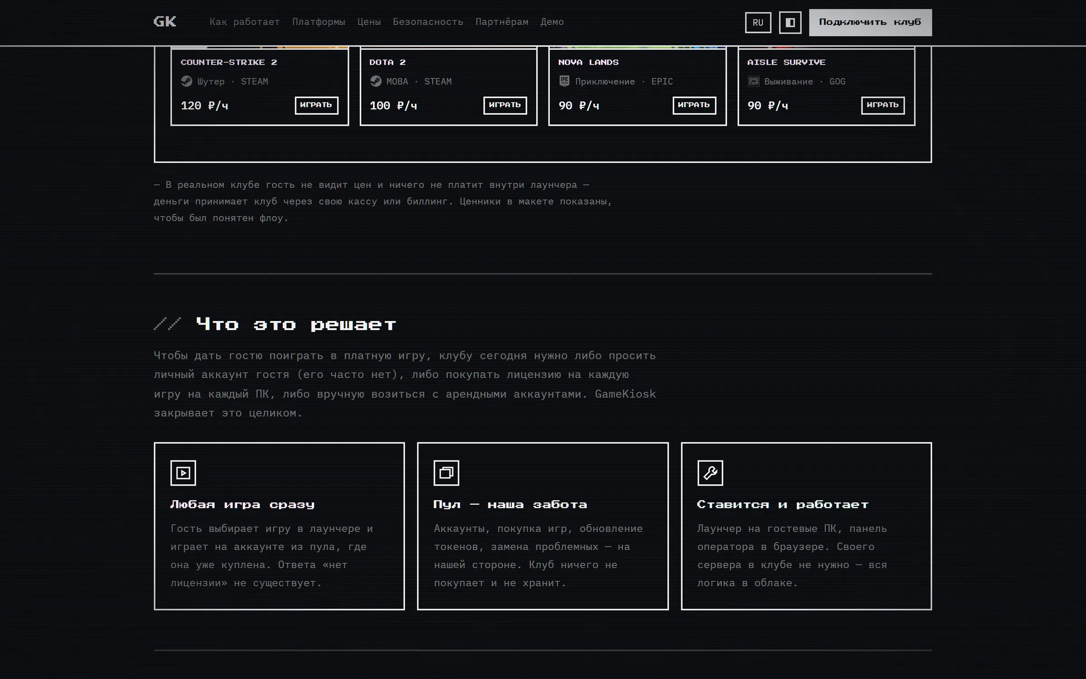Click the stacked windows icon above Пул
1086x679 pixels.
click(446, 473)
